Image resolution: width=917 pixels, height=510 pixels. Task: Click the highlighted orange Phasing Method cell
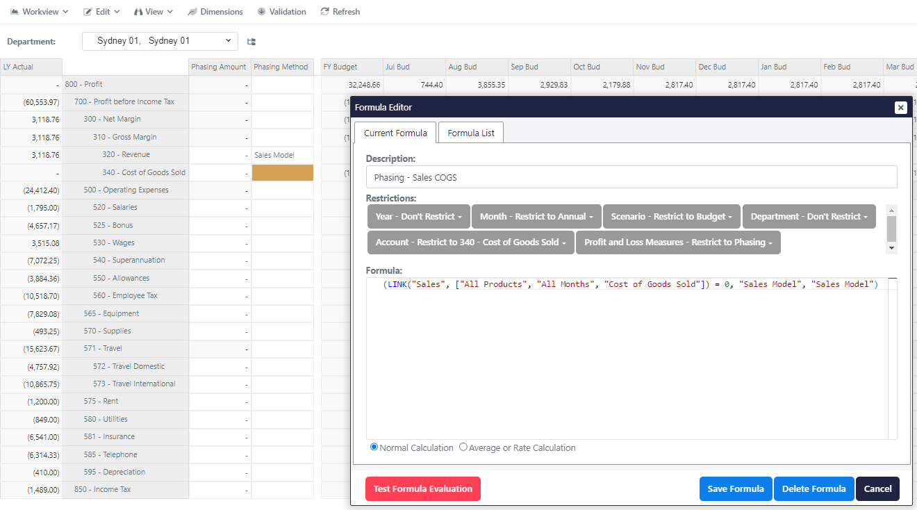[x=282, y=173]
